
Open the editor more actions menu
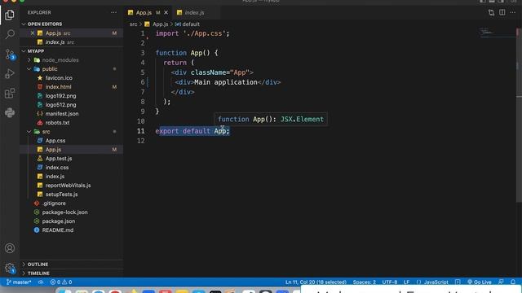[513, 13]
